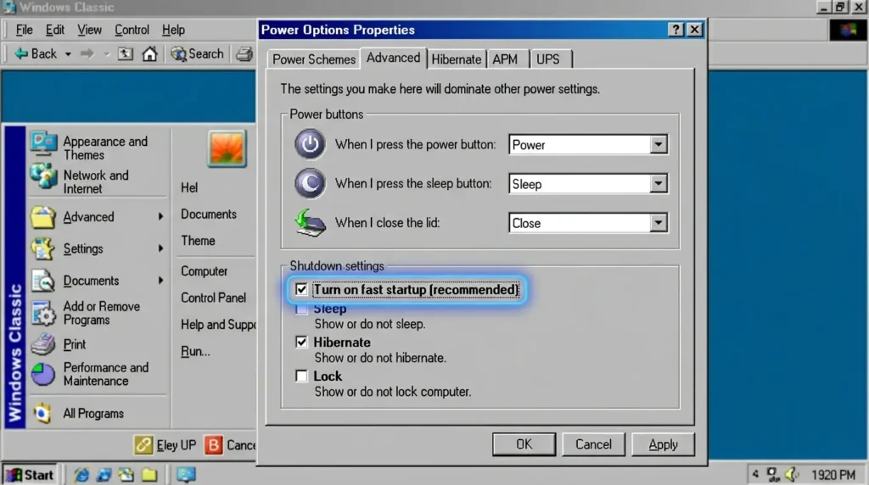The height and width of the screenshot is (485, 869).
Task: Open Computer in the start menu
Action: 204,271
